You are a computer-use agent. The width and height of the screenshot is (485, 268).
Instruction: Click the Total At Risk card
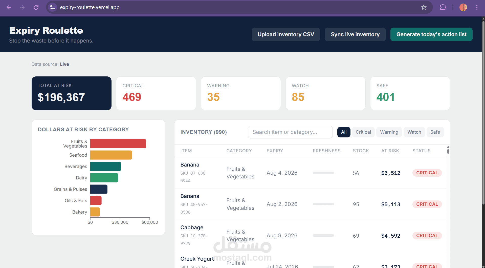pos(72,93)
